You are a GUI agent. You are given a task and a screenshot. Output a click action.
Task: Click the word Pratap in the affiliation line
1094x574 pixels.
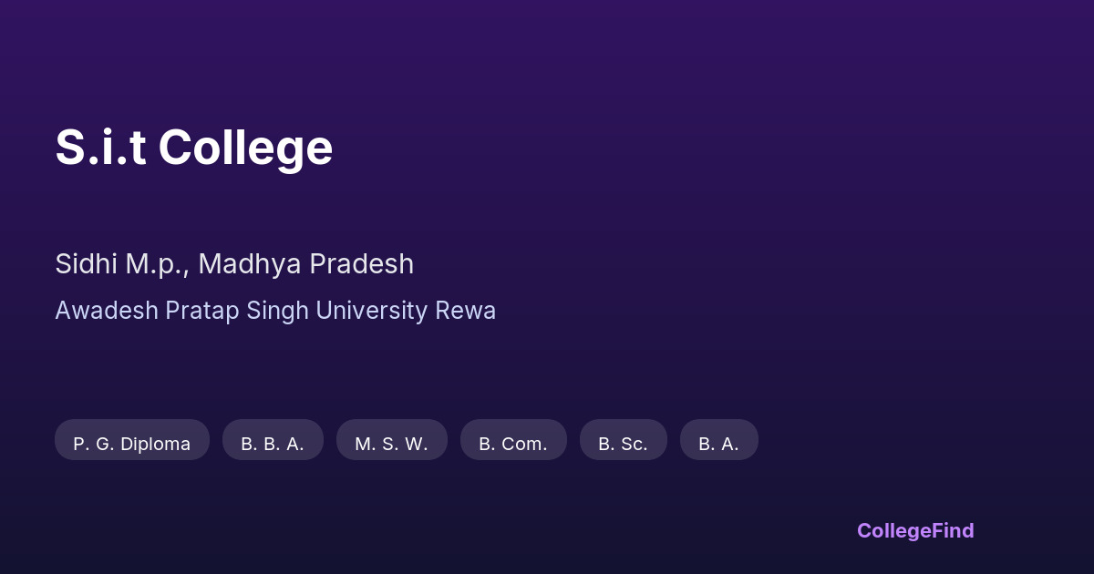click(x=202, y=311)
